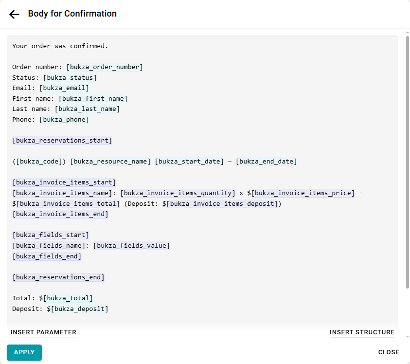Click the [bukza_reservations_start] structure tag
Screen dimensions: 410x364
click(x=62, y=141)
